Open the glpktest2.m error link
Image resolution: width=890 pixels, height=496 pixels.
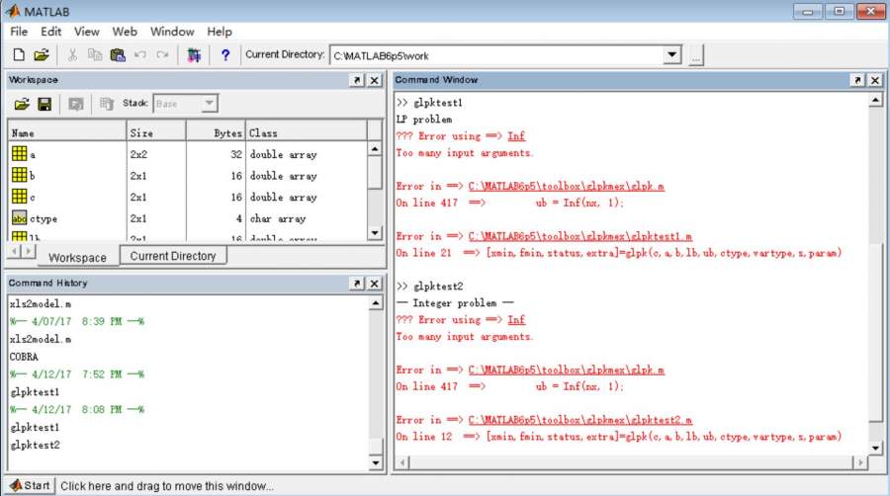(579, 420)
